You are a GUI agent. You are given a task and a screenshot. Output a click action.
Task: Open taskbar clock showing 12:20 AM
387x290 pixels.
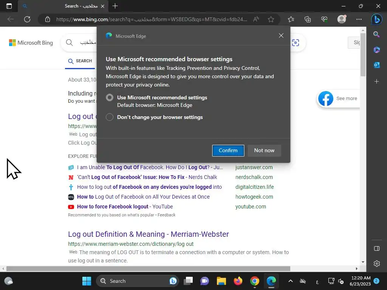point(360,281)
